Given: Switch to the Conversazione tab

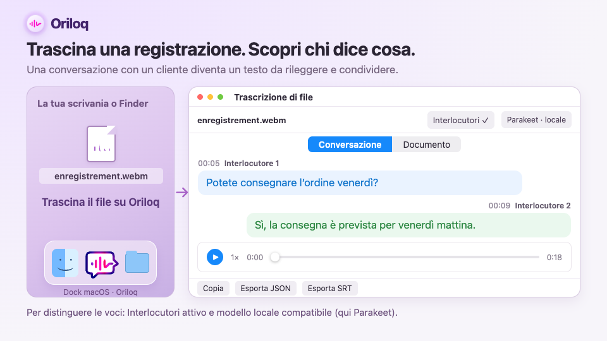Looking at the screenshot, I should (350, 145).
